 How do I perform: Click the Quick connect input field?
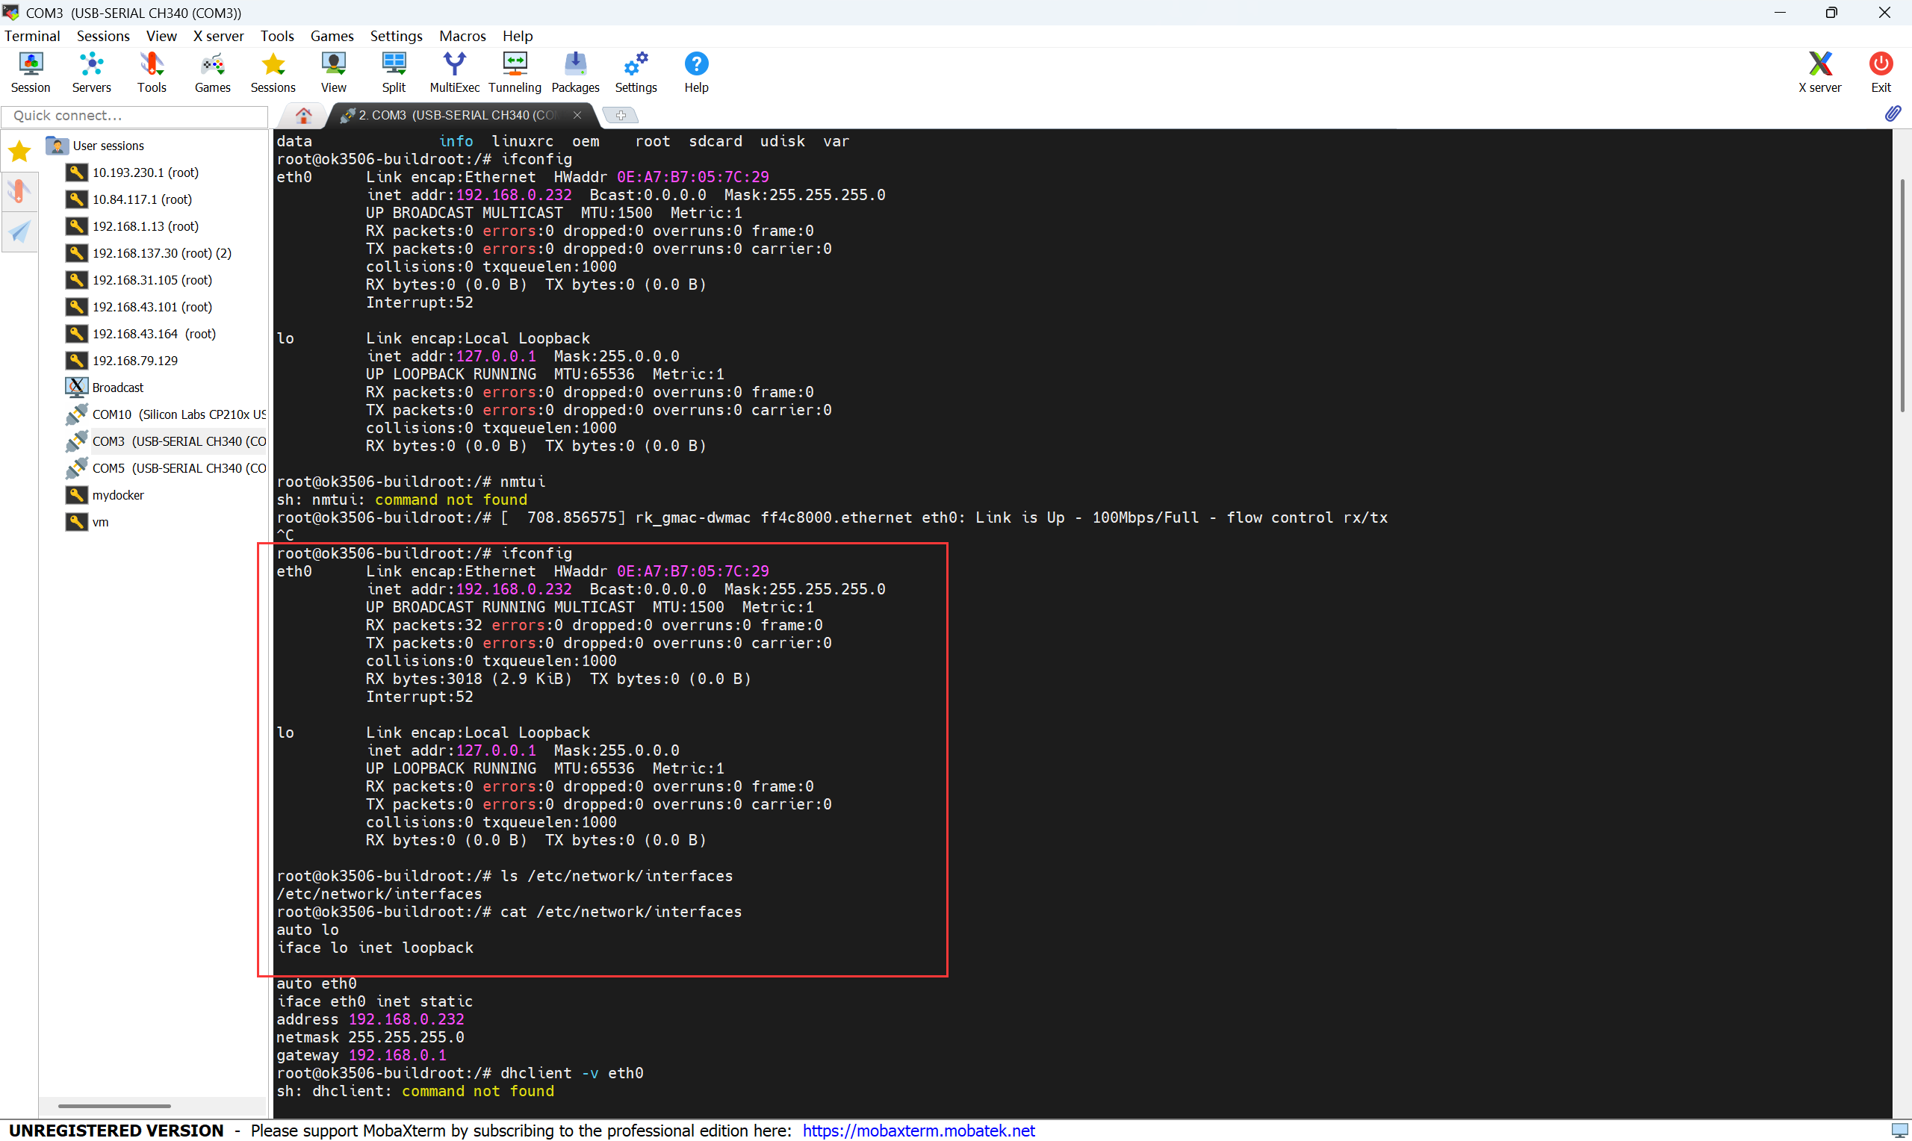tap(134, 115)
